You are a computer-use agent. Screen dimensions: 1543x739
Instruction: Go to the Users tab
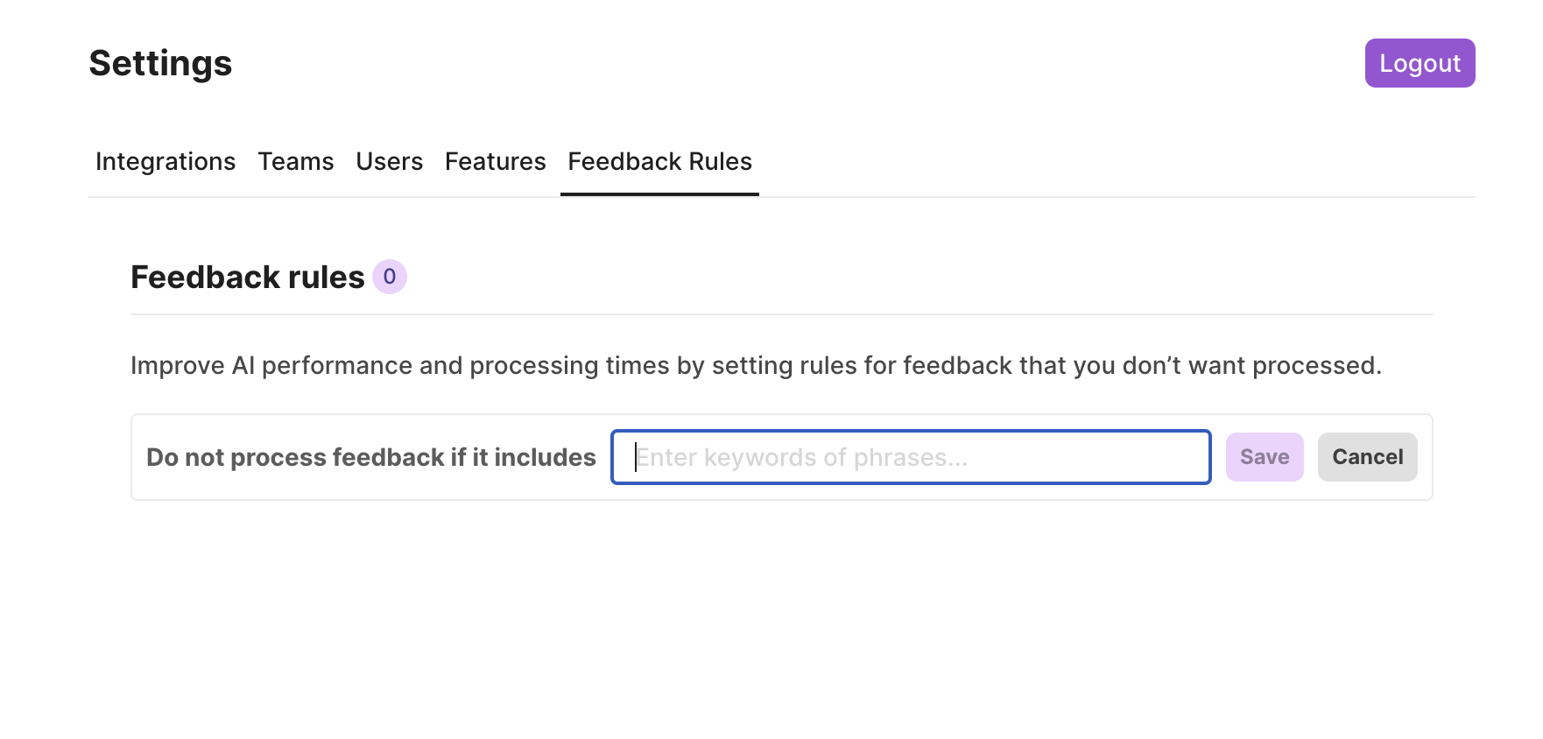(x=389, y=162)
